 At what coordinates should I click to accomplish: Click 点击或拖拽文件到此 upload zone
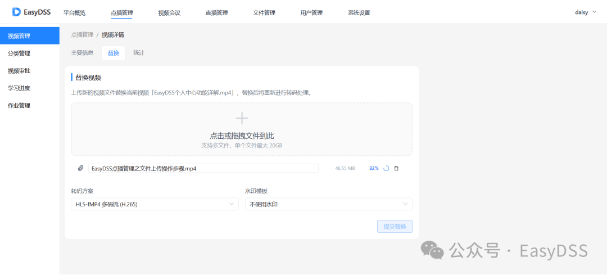(x=242, y=129)
